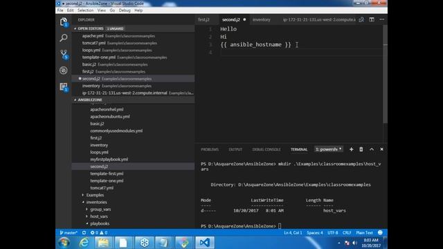Click the Open Changes icon in editor title

click(361, 19)
